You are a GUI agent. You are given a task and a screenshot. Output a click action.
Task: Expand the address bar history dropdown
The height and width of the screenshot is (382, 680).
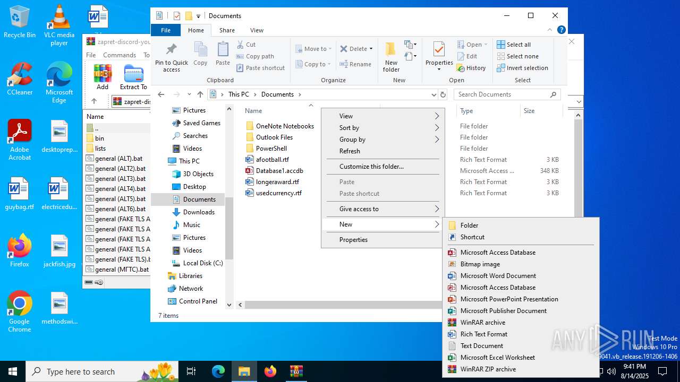434,94
